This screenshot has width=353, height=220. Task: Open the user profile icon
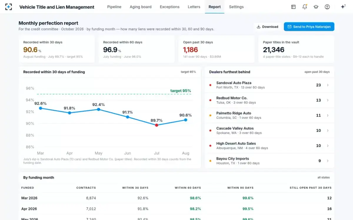coord(327,7)
